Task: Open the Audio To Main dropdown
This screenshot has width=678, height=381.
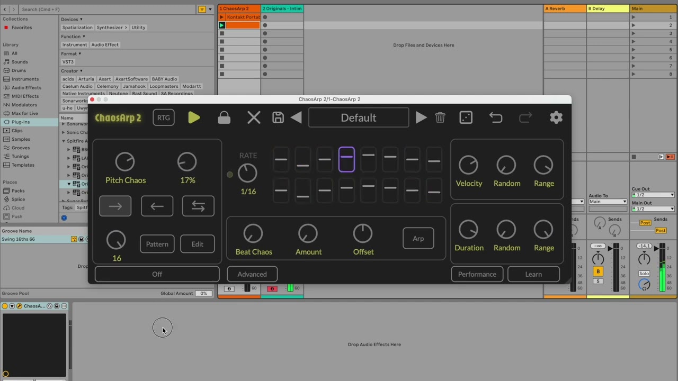Action: [x=608, y=202]
